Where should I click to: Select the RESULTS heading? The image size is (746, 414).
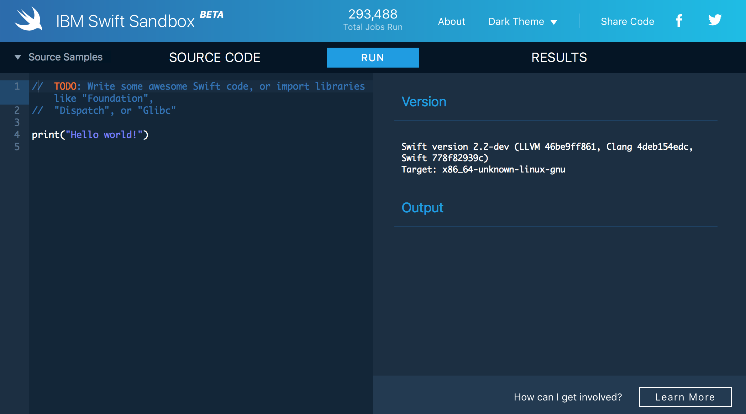click(559, 58)
